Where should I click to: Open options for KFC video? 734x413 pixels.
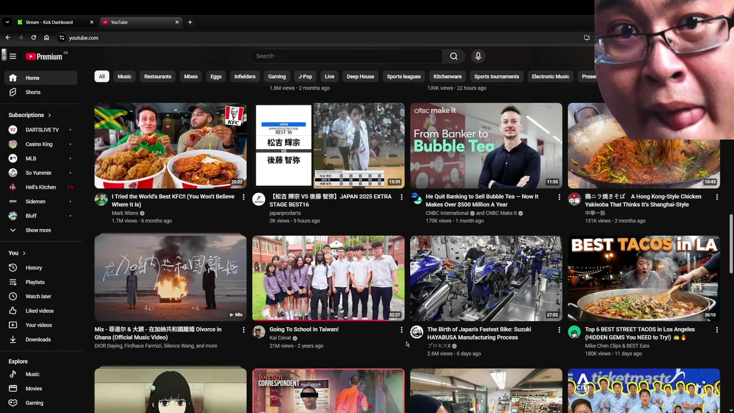tap(244, 197)
